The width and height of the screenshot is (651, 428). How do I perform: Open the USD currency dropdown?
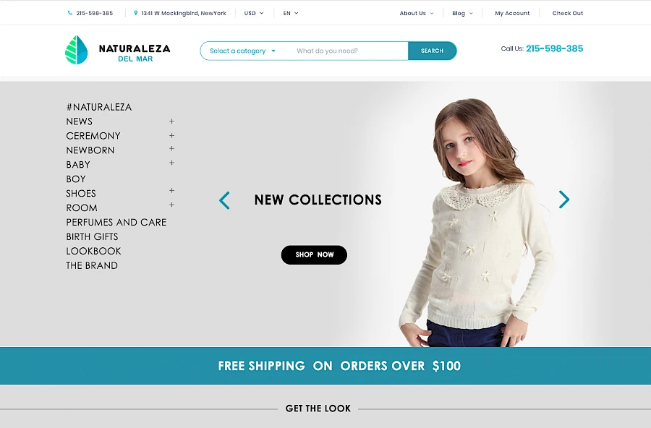coord(254,13)
